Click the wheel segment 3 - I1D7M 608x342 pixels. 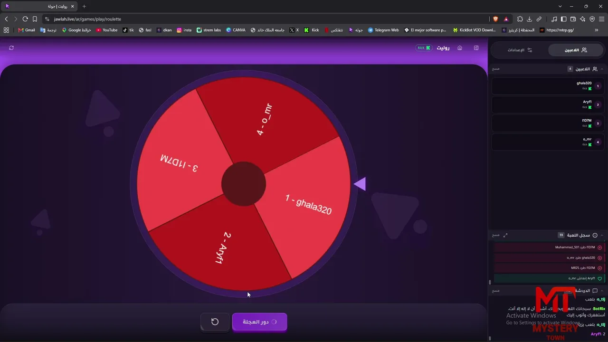click(180, 164)
